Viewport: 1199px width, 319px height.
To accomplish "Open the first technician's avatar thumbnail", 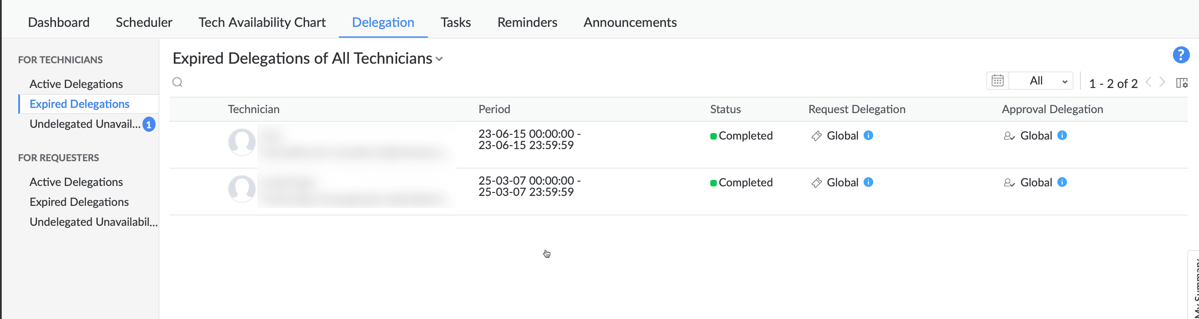I will (x=242, y=142).
